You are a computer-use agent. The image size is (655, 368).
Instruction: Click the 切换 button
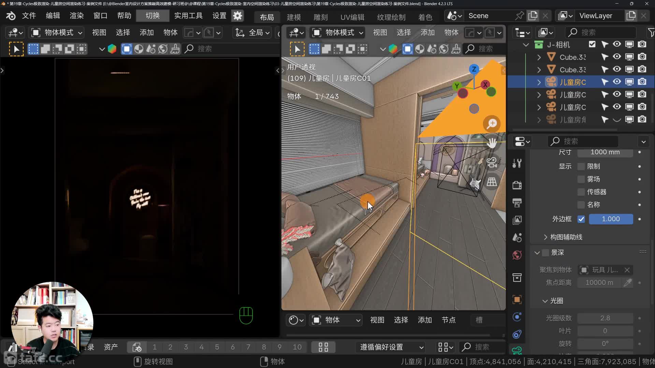(x=152, y=16)
